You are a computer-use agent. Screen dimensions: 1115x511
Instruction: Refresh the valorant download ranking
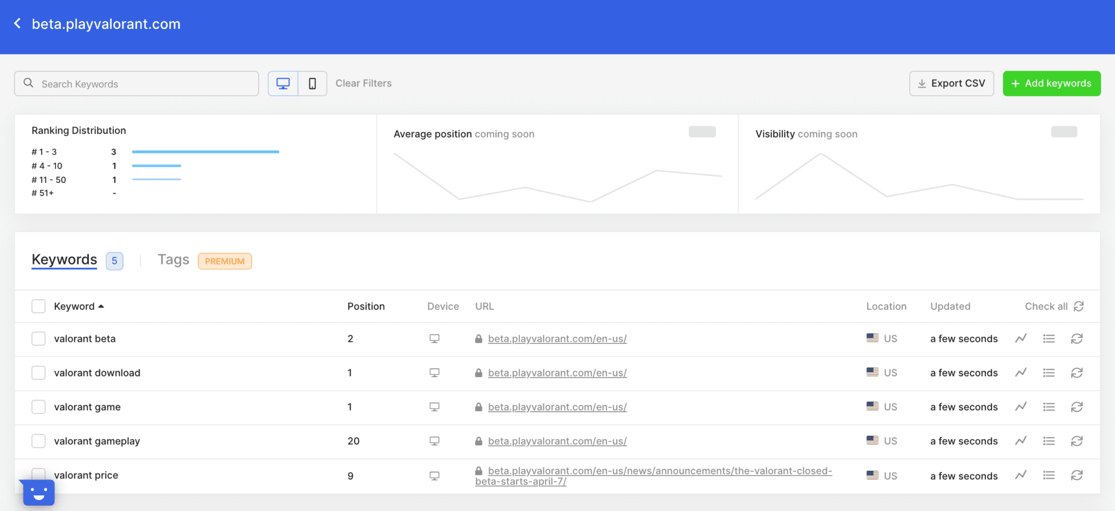[x=1077, y=373]
